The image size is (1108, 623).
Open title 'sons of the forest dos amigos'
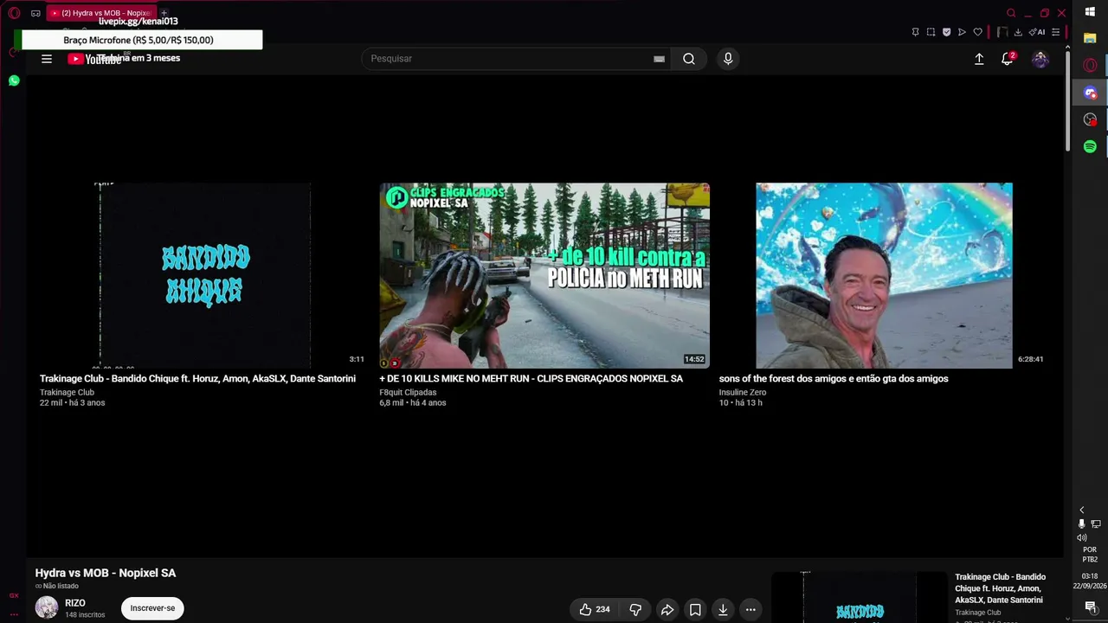click(x=834, y=379)
